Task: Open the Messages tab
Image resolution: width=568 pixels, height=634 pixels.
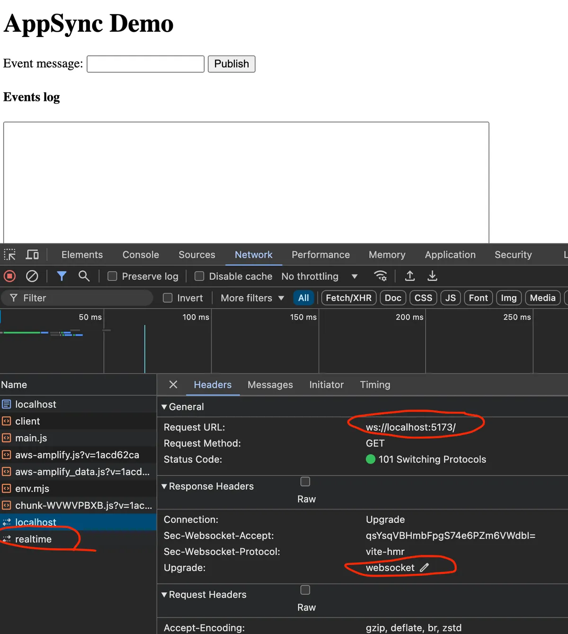Action: pyautogui.click(x=270, y=385)
